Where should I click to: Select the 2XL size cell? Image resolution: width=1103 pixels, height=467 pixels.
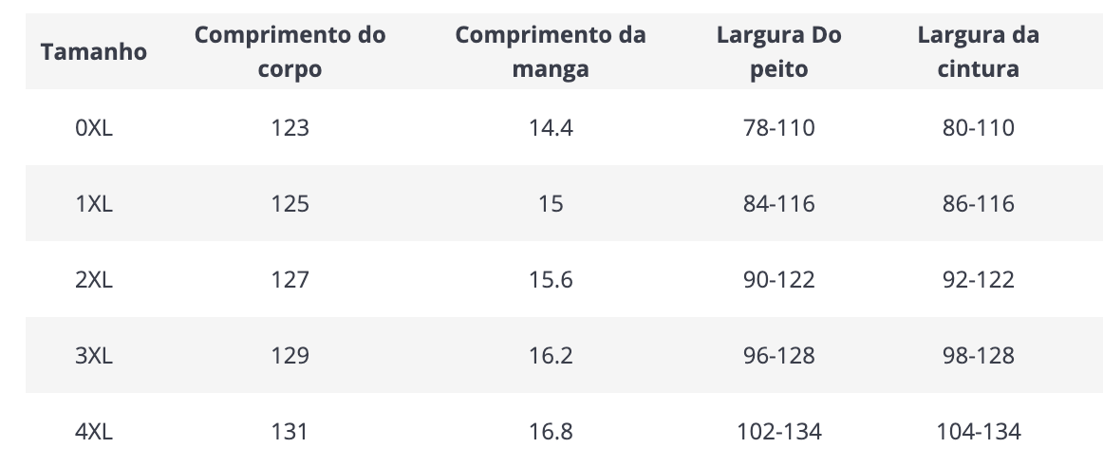pos(94,279)
